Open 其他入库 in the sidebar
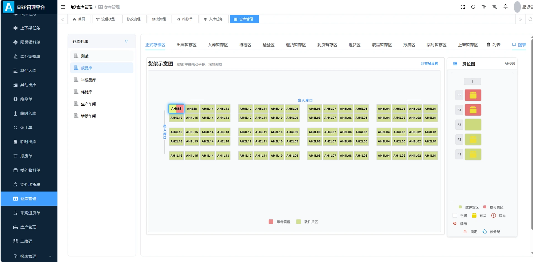The height and width of the screenshot is (262, 533). [29, 71]
